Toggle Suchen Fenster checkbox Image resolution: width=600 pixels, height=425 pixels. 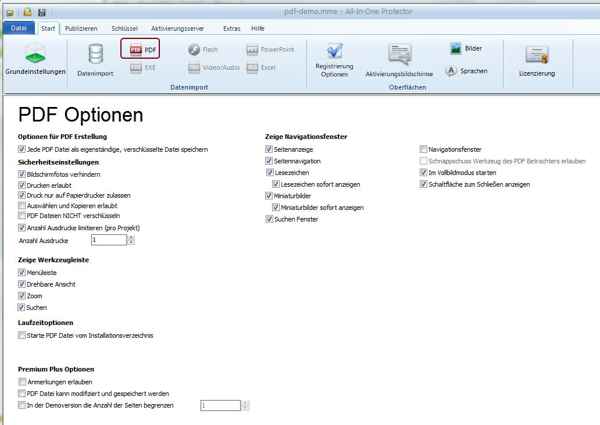pos(269,219)
